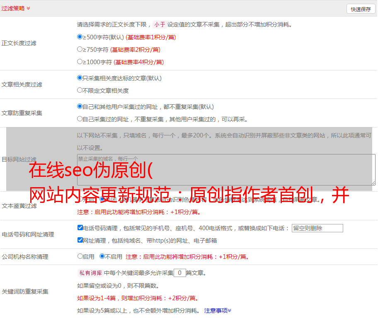Click the 文本鉴黄过滤 row label
The width and height of the screenshot is (378, 318).
click(19, 206)
